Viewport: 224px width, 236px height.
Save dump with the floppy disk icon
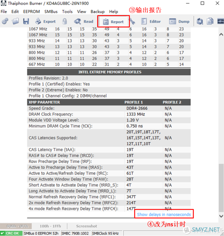click(x=26, y=21)
